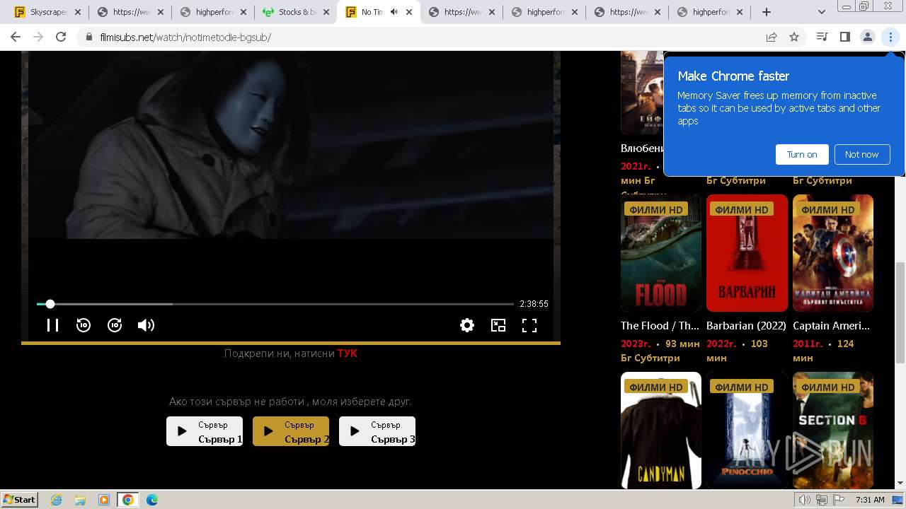This screenshot has width=906, height=509.
Task: Open Chrome profile avatar
Action: (867, 37)
